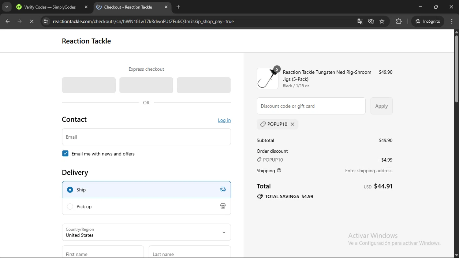Screen dimensions: 459x258
Task: Bookmark this page with the star icon
Action: (x=382, y=21)
